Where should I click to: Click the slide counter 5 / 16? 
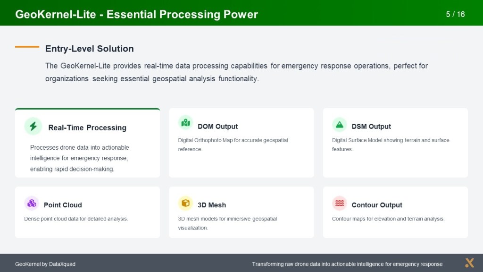coord(455,14)
